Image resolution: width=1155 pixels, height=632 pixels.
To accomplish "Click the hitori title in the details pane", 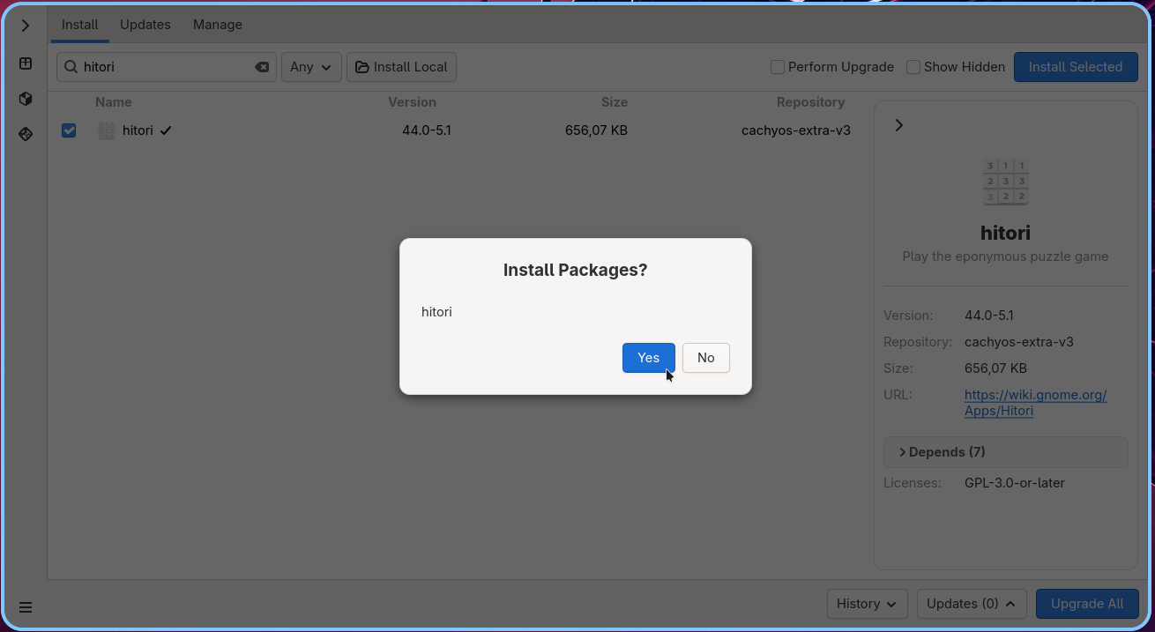I will [x=1005, y=233].
